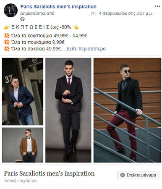Open the burgundy trousers staircase photo
Image resolution: width=162 pixels, height=189 pixels.
tap(127, 110)
